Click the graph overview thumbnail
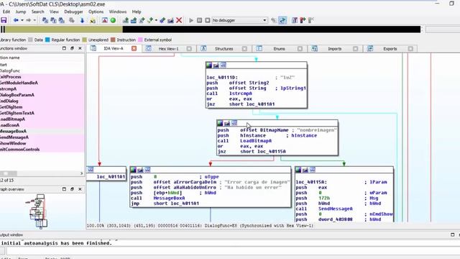This screenshot has height=259, width=460. pos(38,211)
